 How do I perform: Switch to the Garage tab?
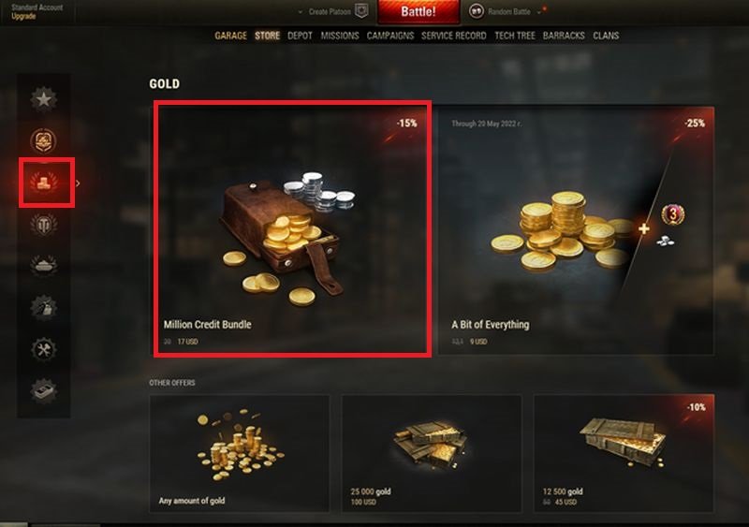[x=230, y=36]
